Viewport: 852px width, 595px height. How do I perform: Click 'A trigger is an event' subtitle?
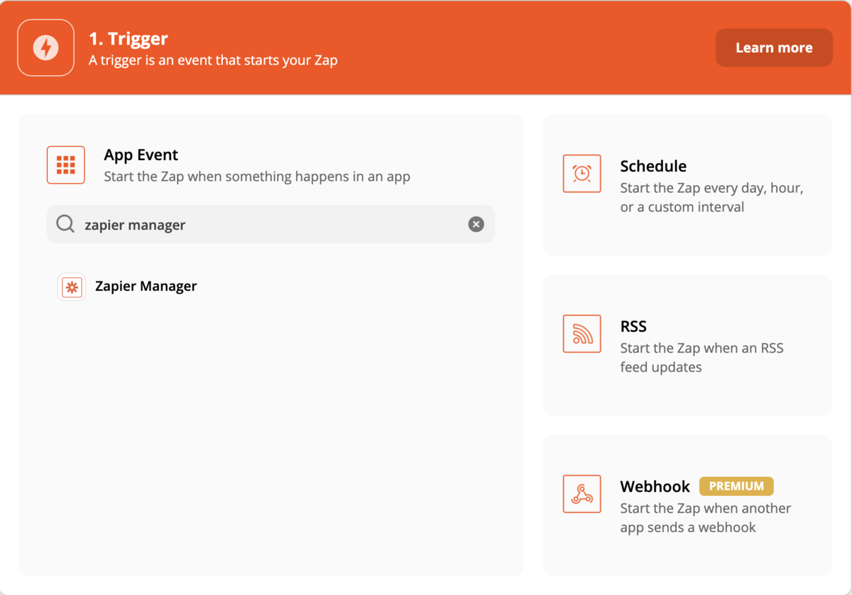(213, 60)
